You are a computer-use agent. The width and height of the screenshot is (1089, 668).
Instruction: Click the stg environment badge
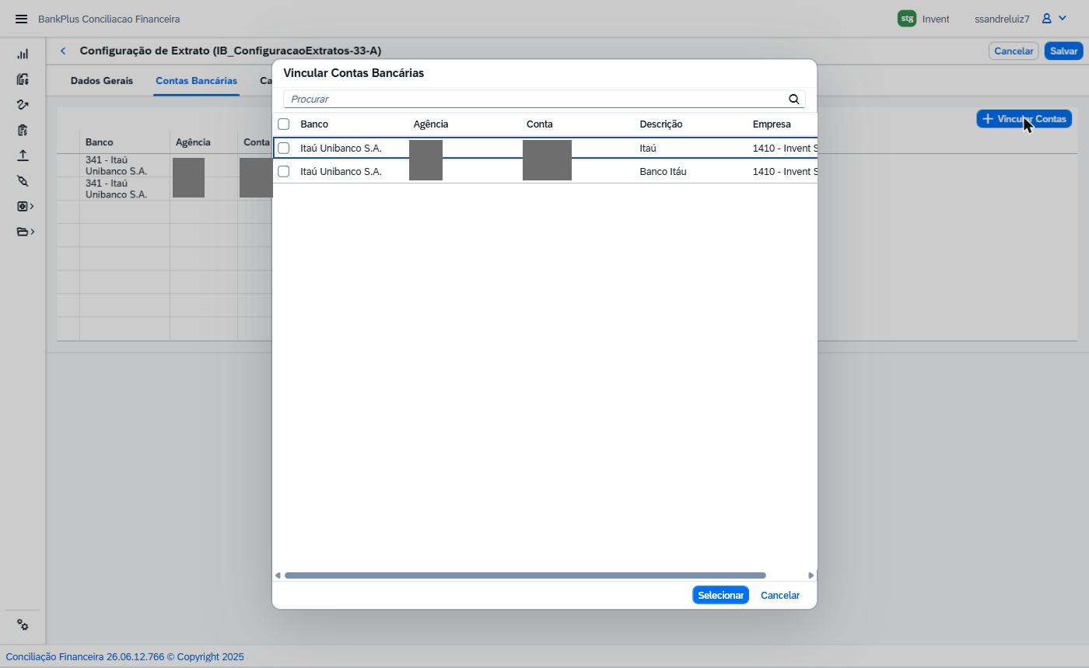coord(907,19)
